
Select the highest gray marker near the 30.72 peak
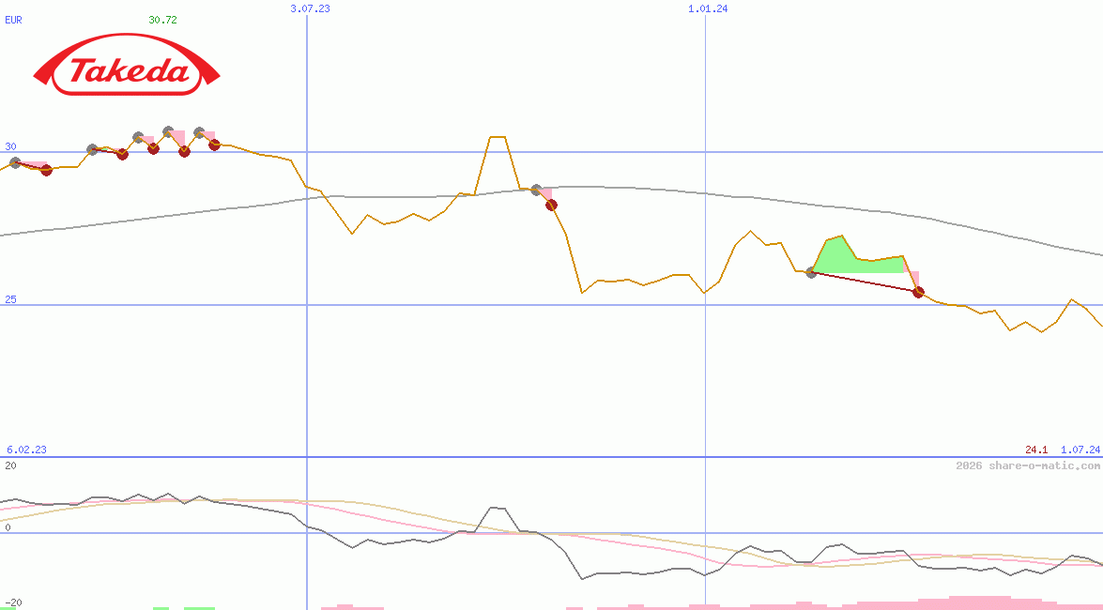(168, 130)
